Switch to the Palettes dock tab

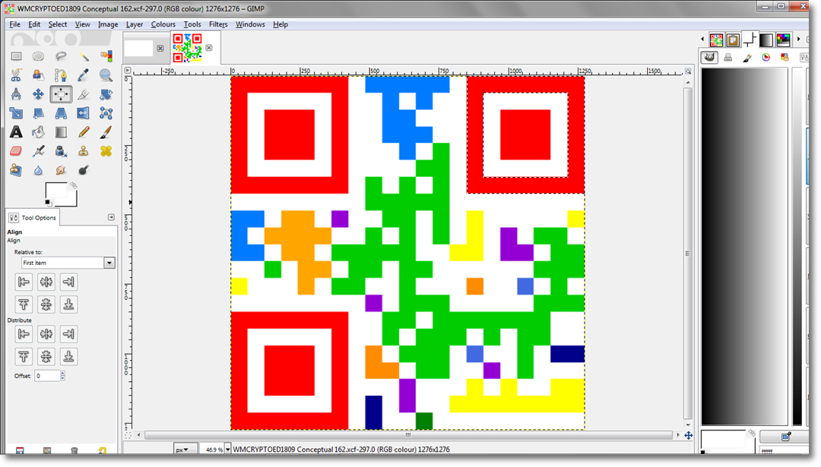pos(783,39)
